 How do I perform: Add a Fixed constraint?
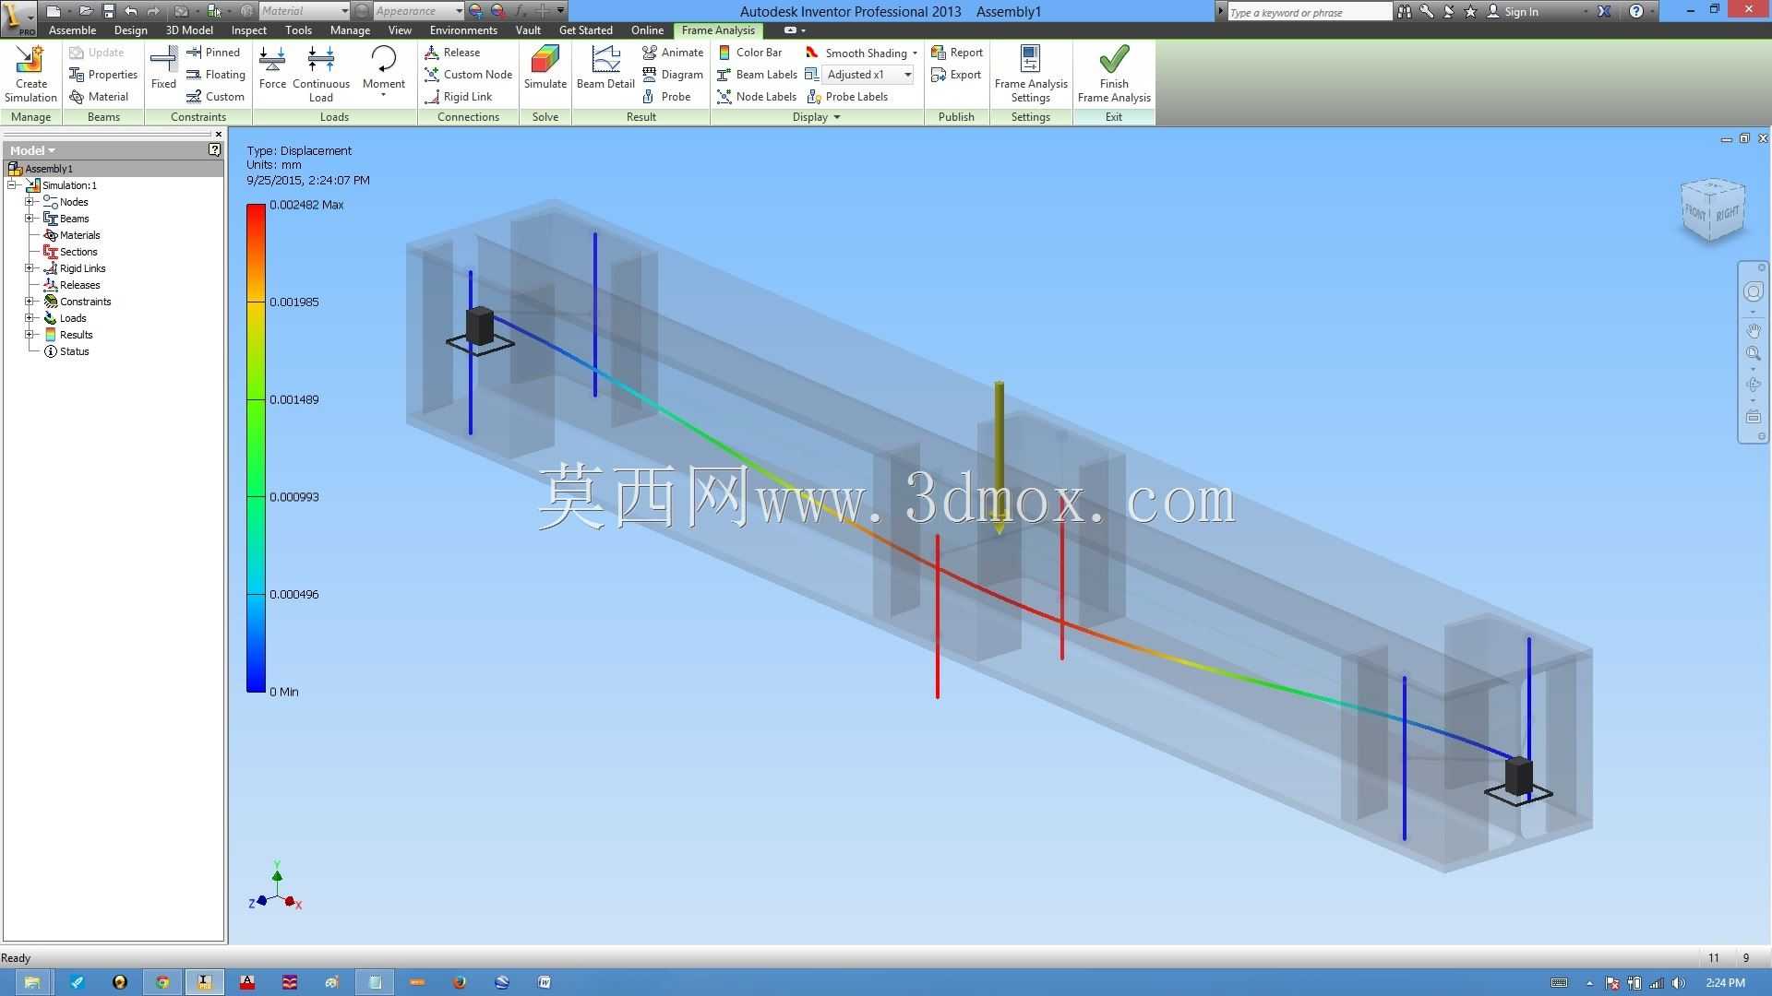163,68
